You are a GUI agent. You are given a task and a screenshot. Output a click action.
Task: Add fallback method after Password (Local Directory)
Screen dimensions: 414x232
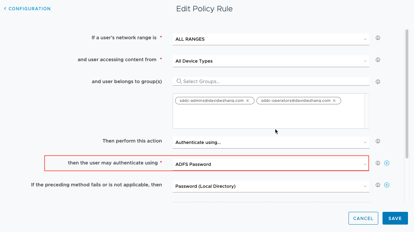387,185
